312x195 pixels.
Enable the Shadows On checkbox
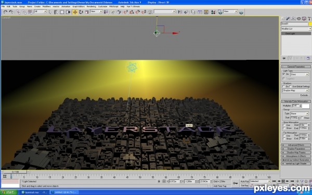click(284, 86)
